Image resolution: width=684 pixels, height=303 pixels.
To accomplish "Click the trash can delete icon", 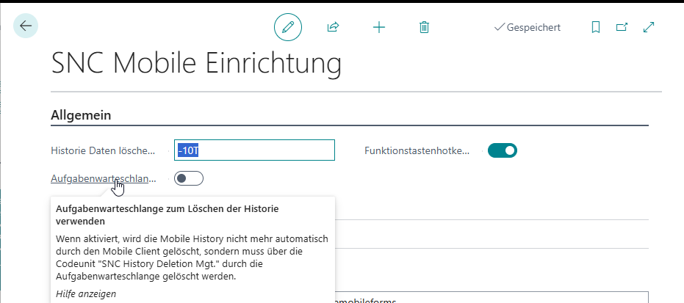I will 424,27.
